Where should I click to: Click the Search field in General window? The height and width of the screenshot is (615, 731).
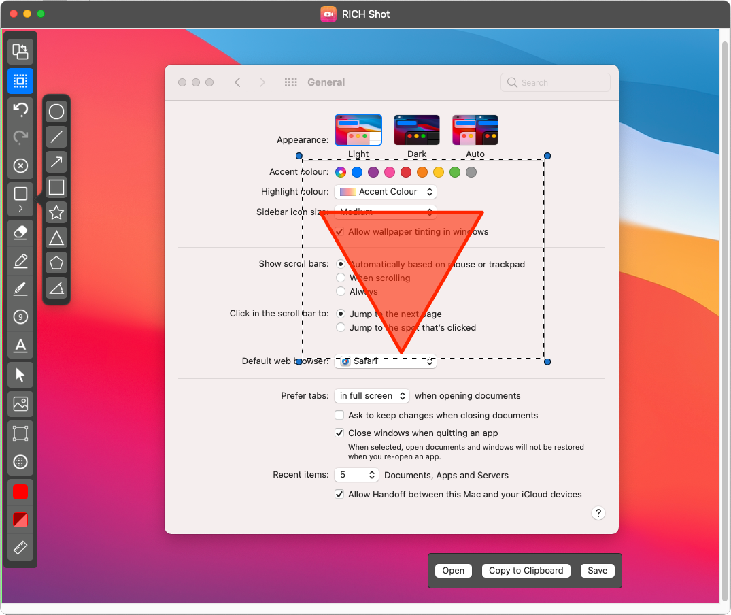click(556, 82)
